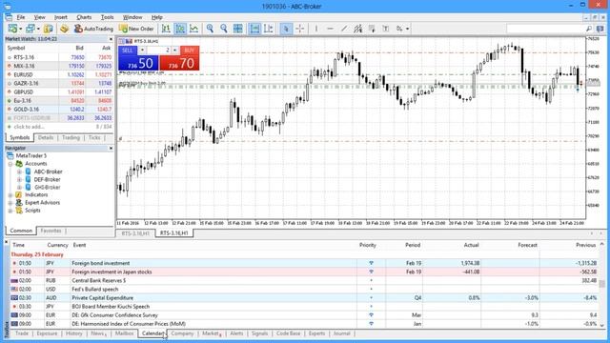
Task: Open the Charts menu
Action: click(x=84, y=17)
